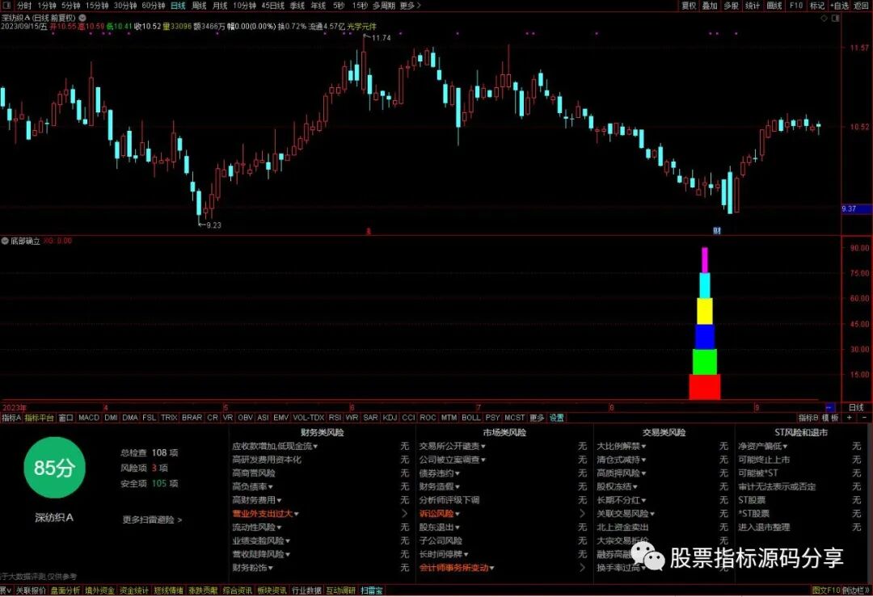Open 扫雷宝 bottom tab
The image size is (873, 597).
click(371, 591)
